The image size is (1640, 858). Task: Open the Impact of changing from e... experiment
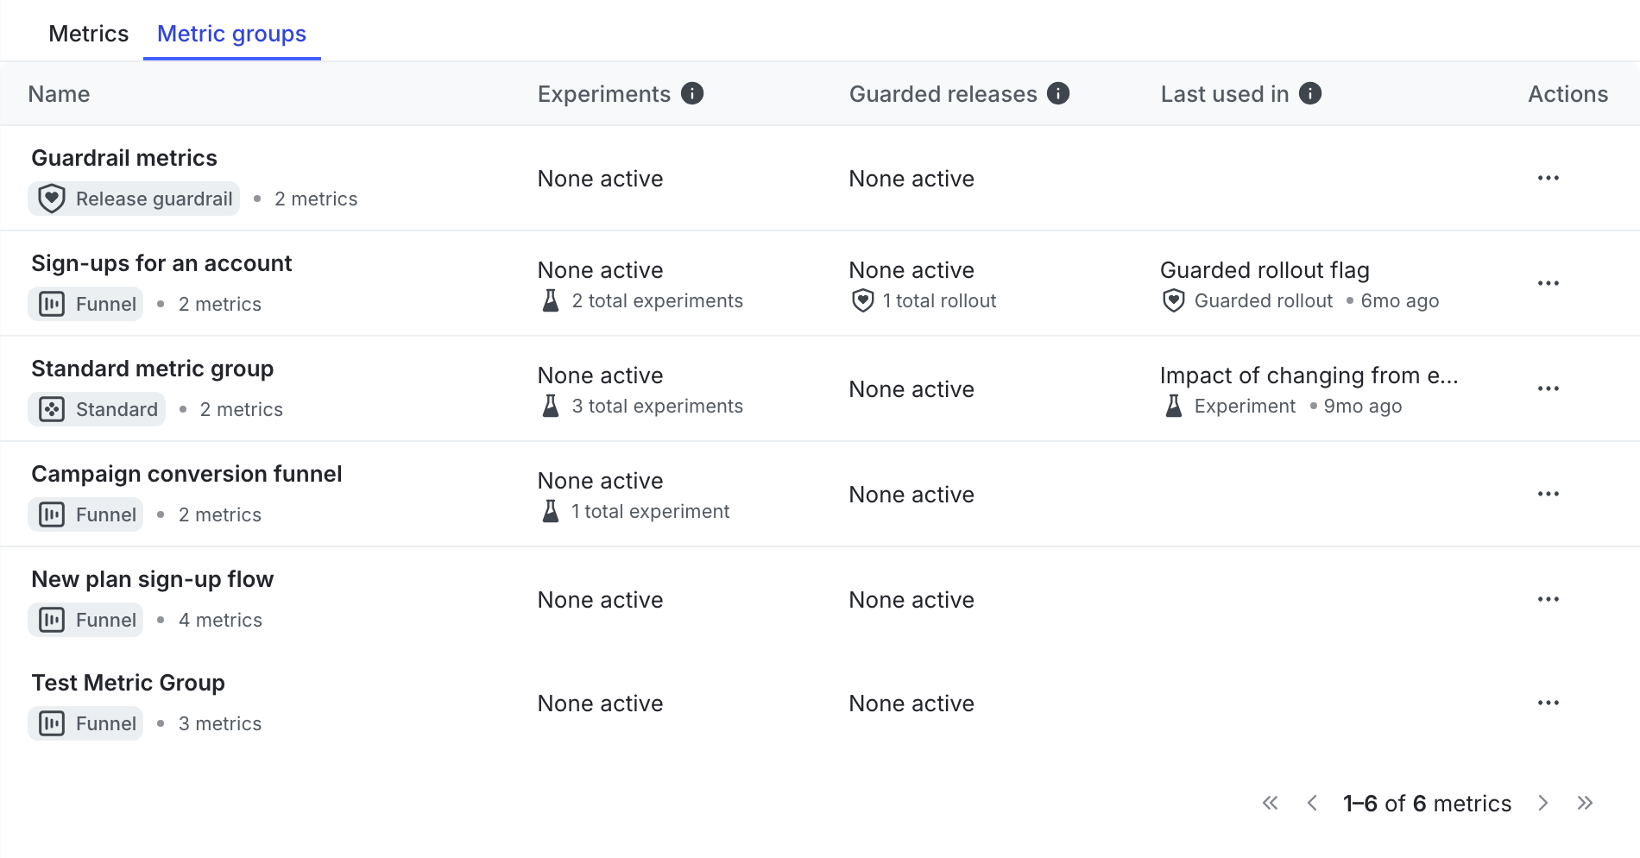point(1309,375)
